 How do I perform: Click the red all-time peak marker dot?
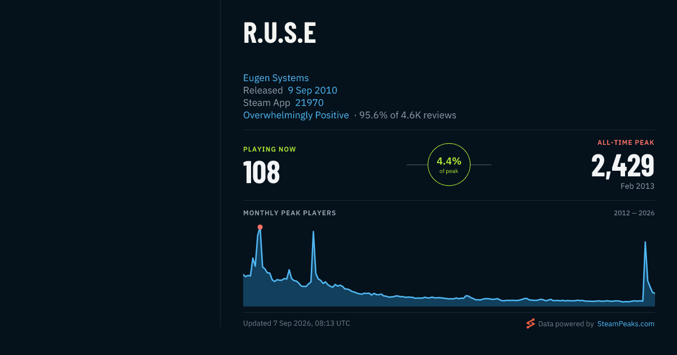tap(260, 227)
